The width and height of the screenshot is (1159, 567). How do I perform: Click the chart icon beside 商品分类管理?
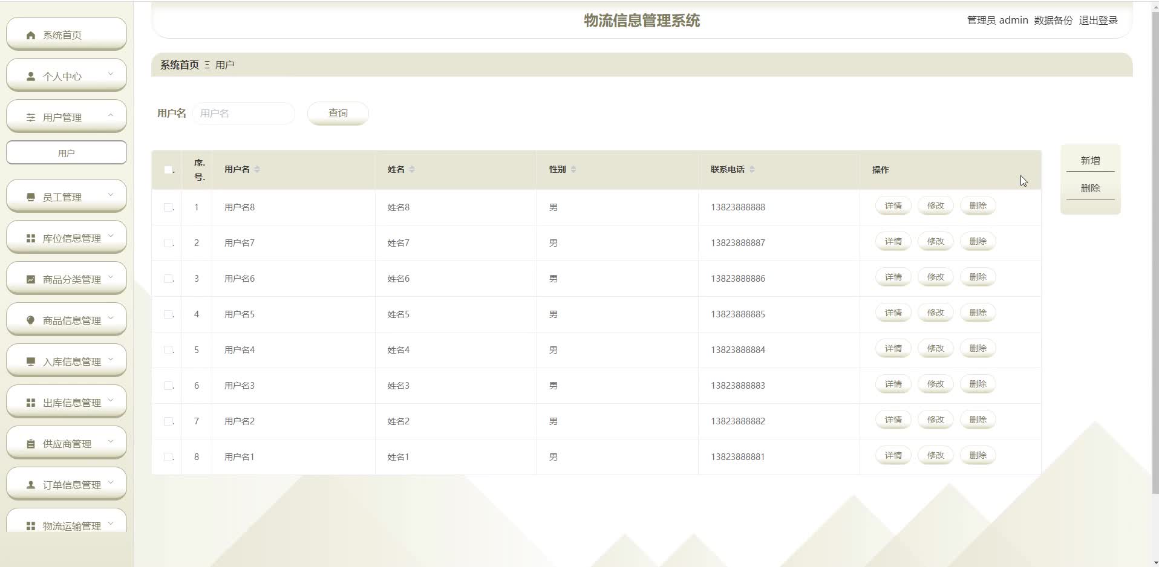31,279
